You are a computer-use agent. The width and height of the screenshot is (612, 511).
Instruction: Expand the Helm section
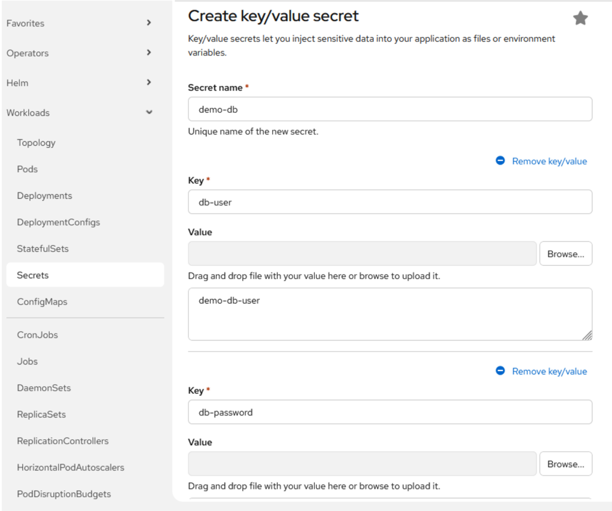pos(80,83)
